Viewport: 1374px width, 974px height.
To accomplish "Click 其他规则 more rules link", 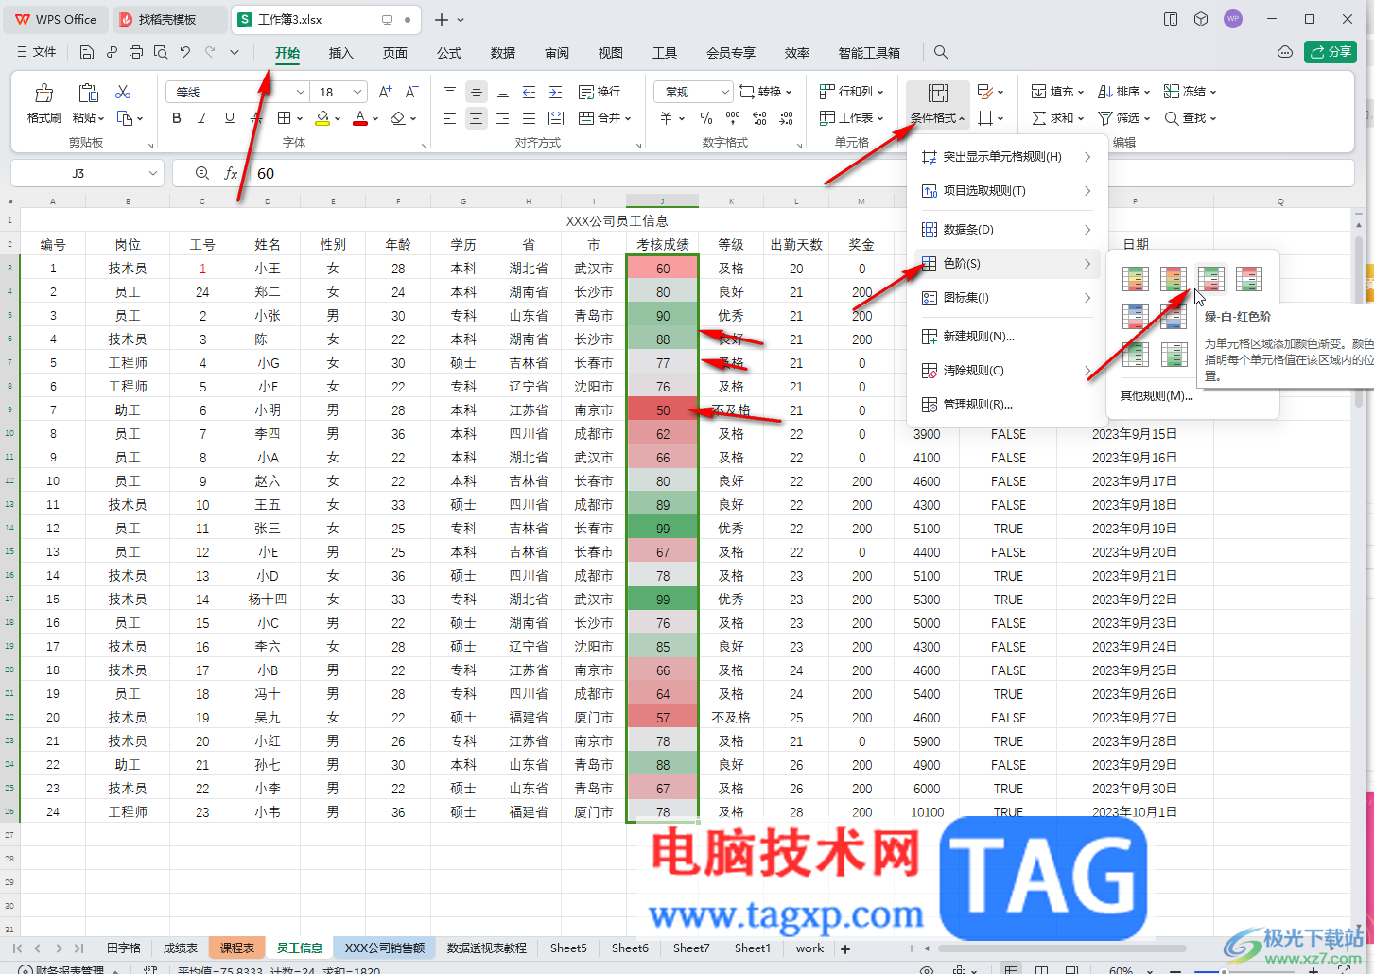I will pyautogui.click(x=1156, y=396).
